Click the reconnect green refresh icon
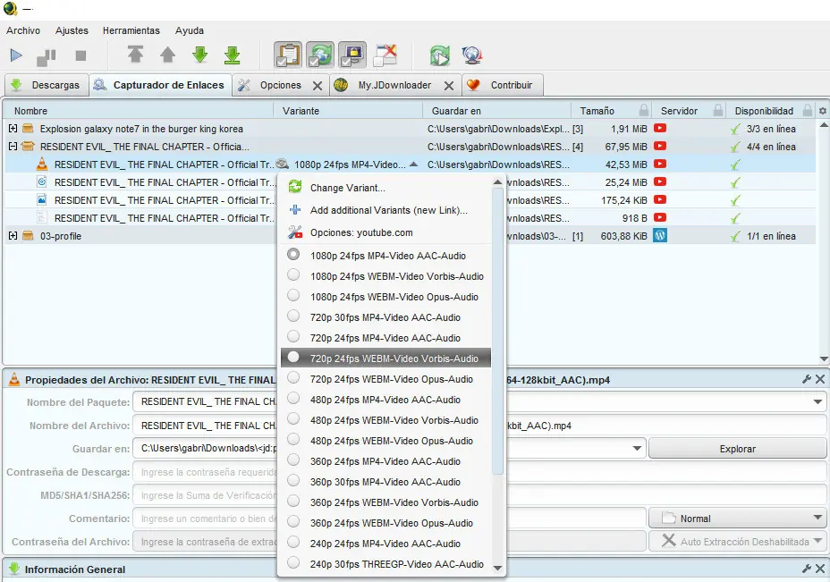This screenshot has width=830, height=582. [x=439, y=55]
